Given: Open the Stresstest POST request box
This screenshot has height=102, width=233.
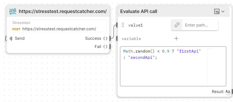Looking at the screenshot, I should pyautogui.click(x=58, y=26).
